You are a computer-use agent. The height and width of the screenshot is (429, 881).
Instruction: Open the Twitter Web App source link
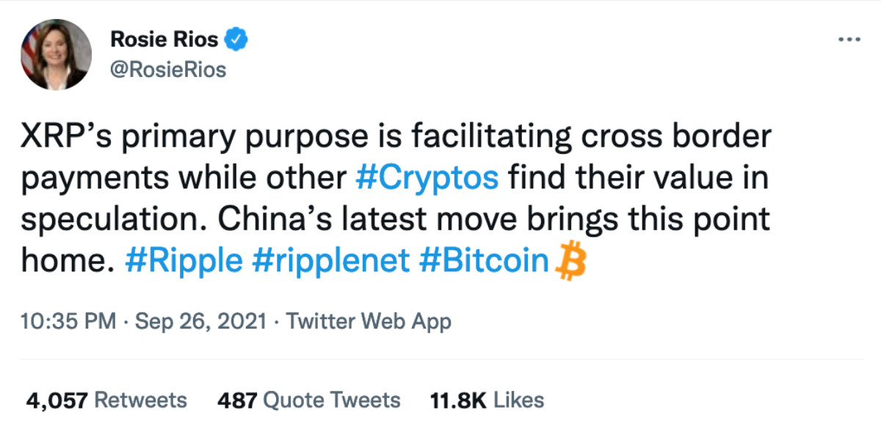click(x=368, y=320)
